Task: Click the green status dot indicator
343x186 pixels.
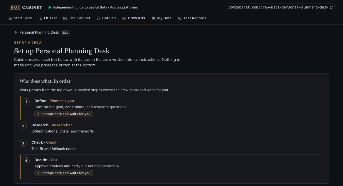Action: 50,7
